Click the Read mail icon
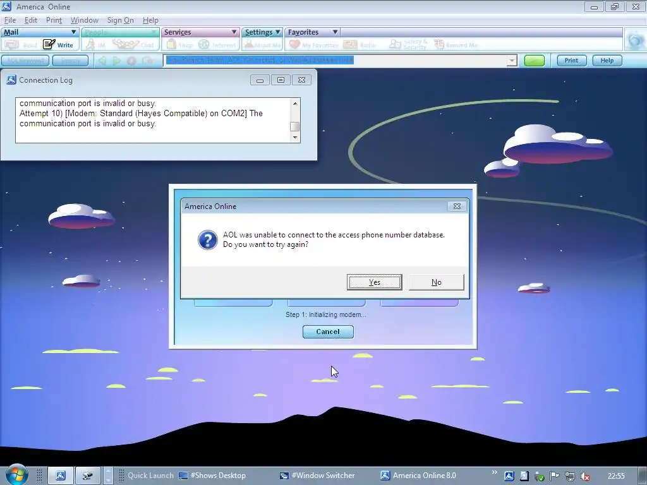 pyautogui.click(x=11, y=44)
